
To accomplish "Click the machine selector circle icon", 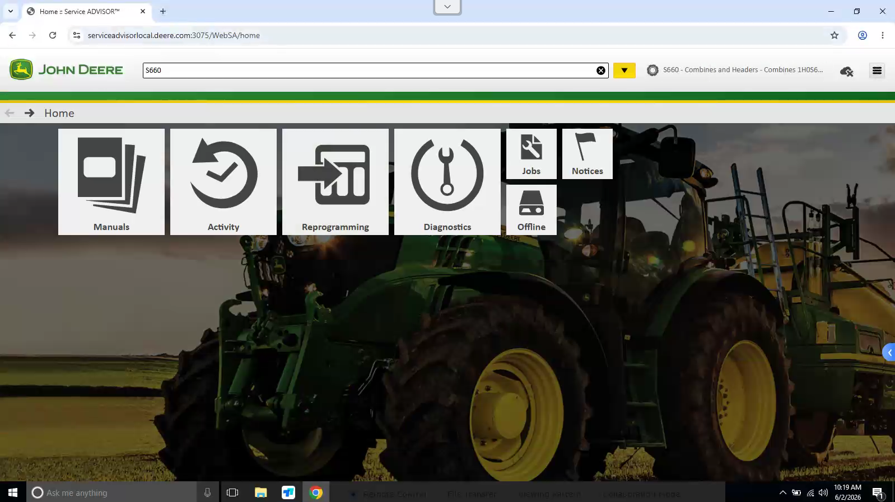I will point(652,71).
